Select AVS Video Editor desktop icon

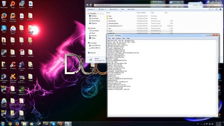(22, 66)
